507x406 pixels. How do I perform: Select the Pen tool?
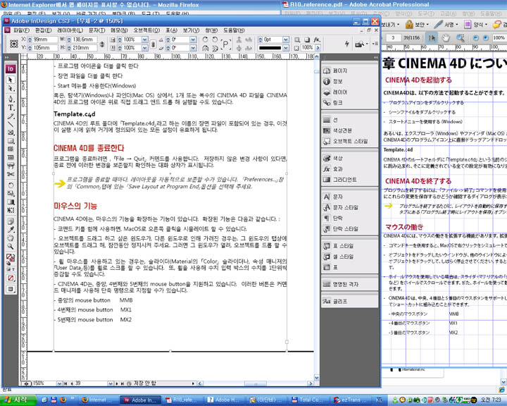click(x=11, y=99)
